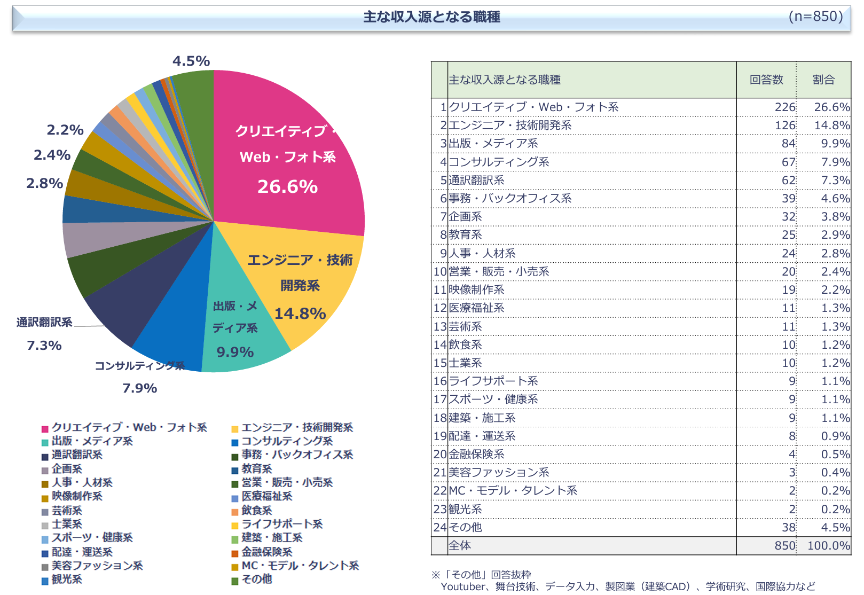Click the その他 green legend swatch
Screen dimensions: 864x595
point(234,581)
